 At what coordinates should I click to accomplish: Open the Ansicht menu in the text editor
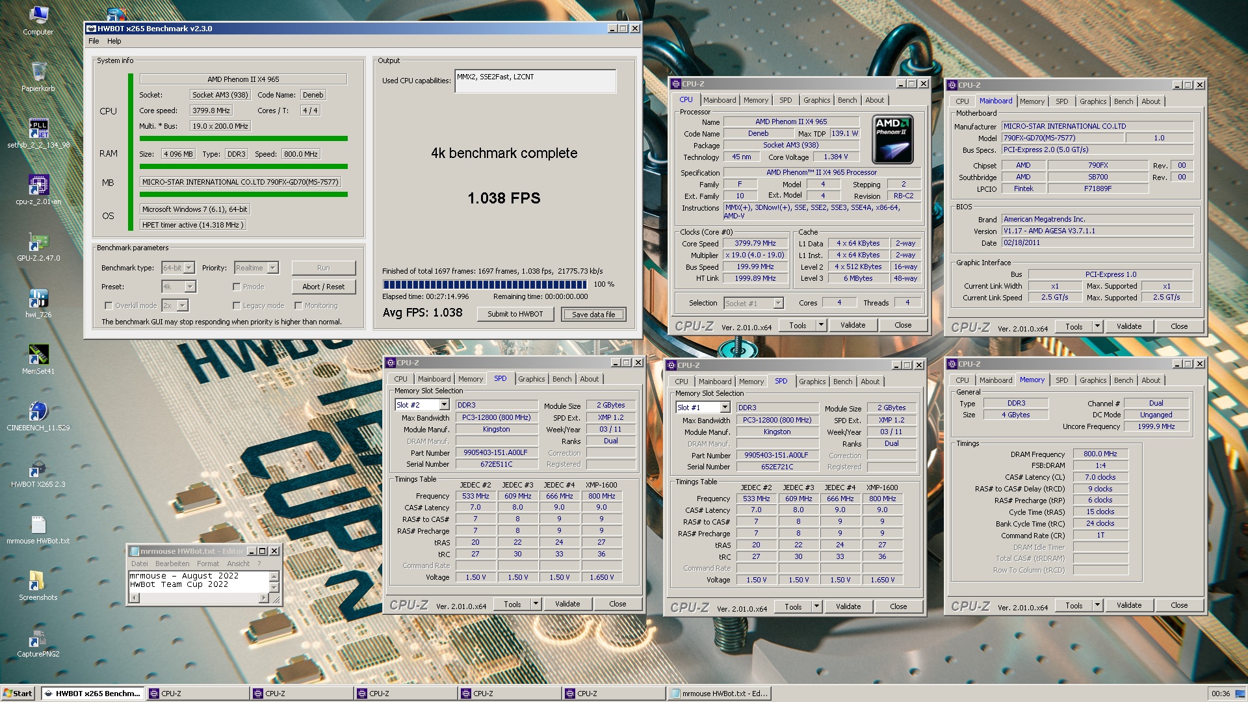click(238, 564)
